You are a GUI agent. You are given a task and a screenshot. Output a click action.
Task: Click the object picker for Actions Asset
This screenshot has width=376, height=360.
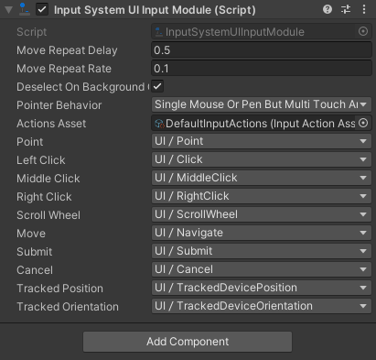363,123
